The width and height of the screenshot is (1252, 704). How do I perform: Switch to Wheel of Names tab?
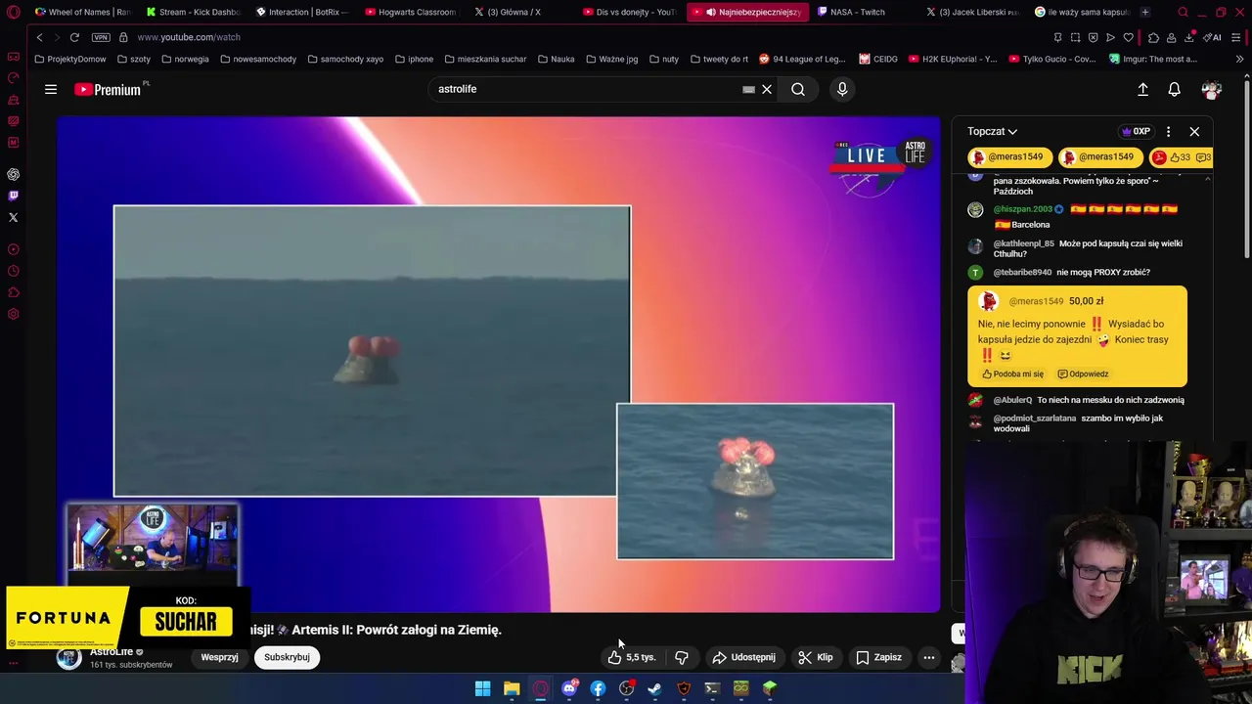[x=81, y=12]
